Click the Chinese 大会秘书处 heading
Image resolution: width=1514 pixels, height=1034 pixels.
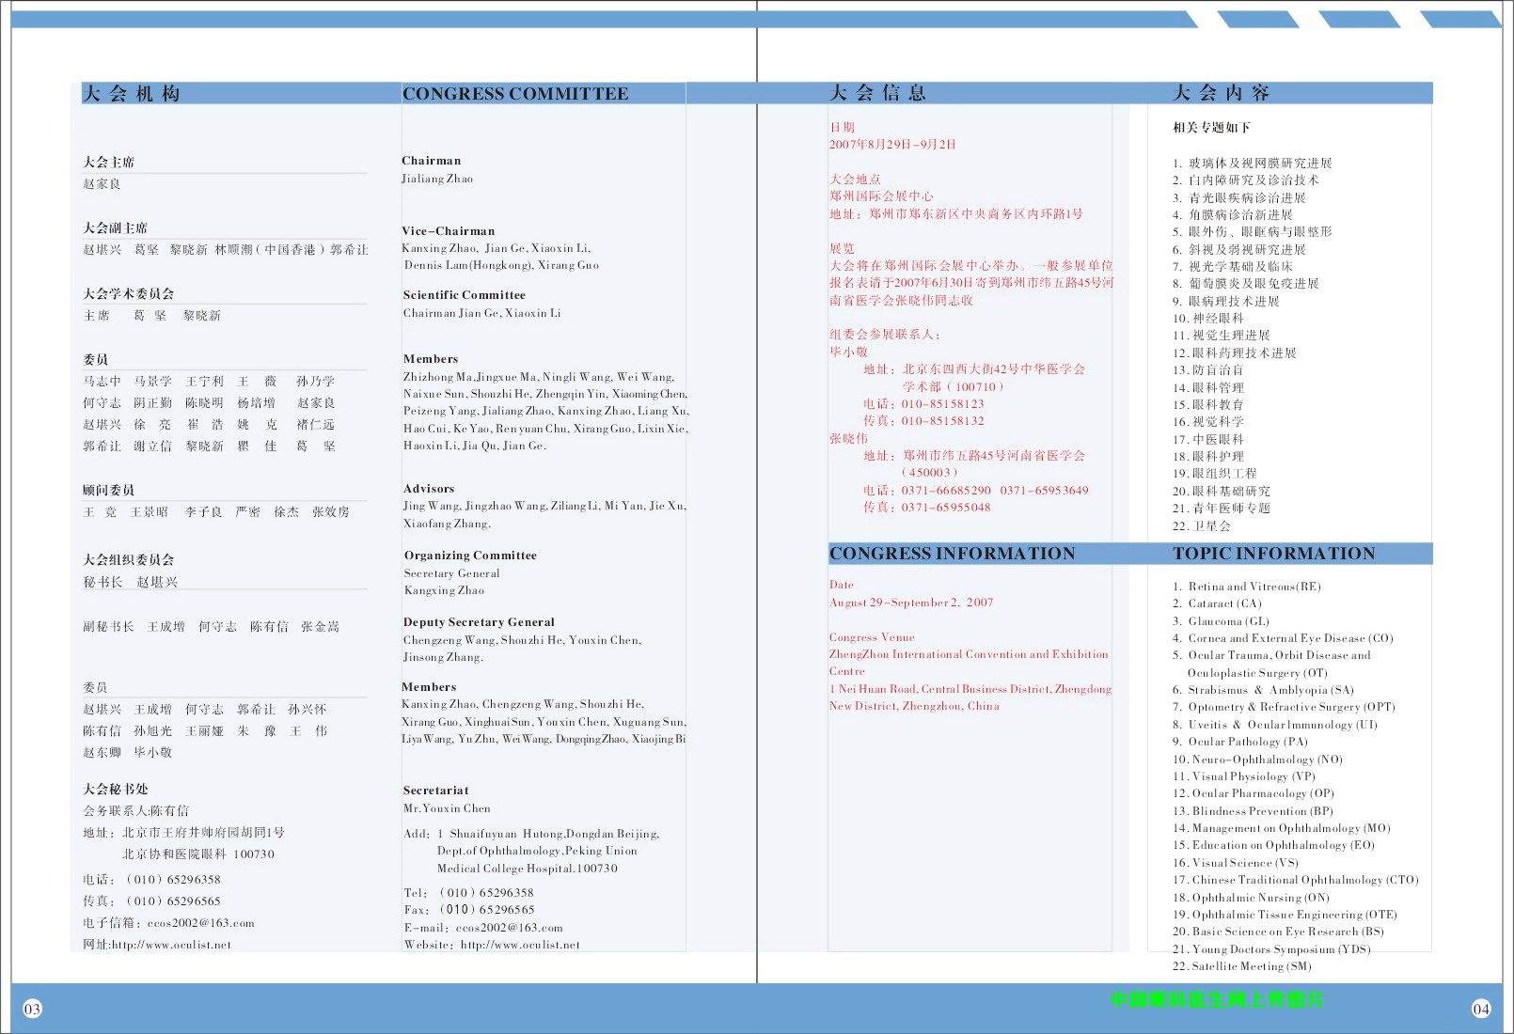click(x=116, y=790)
